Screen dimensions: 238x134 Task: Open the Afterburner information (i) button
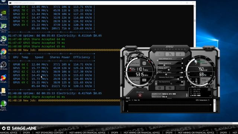pos(180,54)
